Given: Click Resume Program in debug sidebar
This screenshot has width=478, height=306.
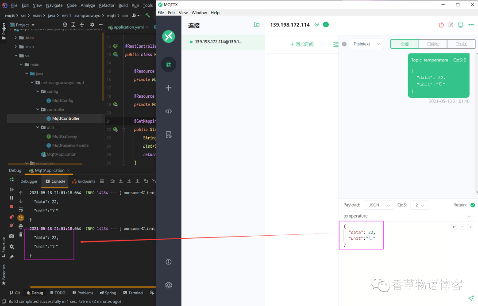Looking at the screenshot, I should [x=12, y=189].
